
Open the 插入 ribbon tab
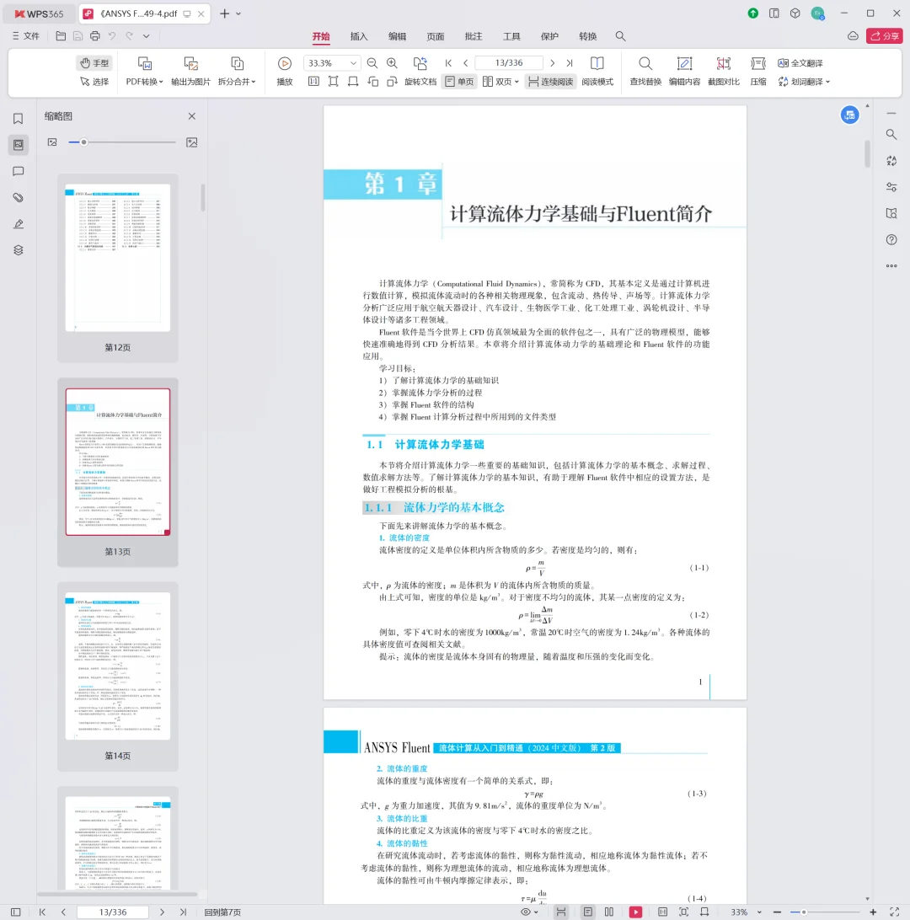[359, 36]
